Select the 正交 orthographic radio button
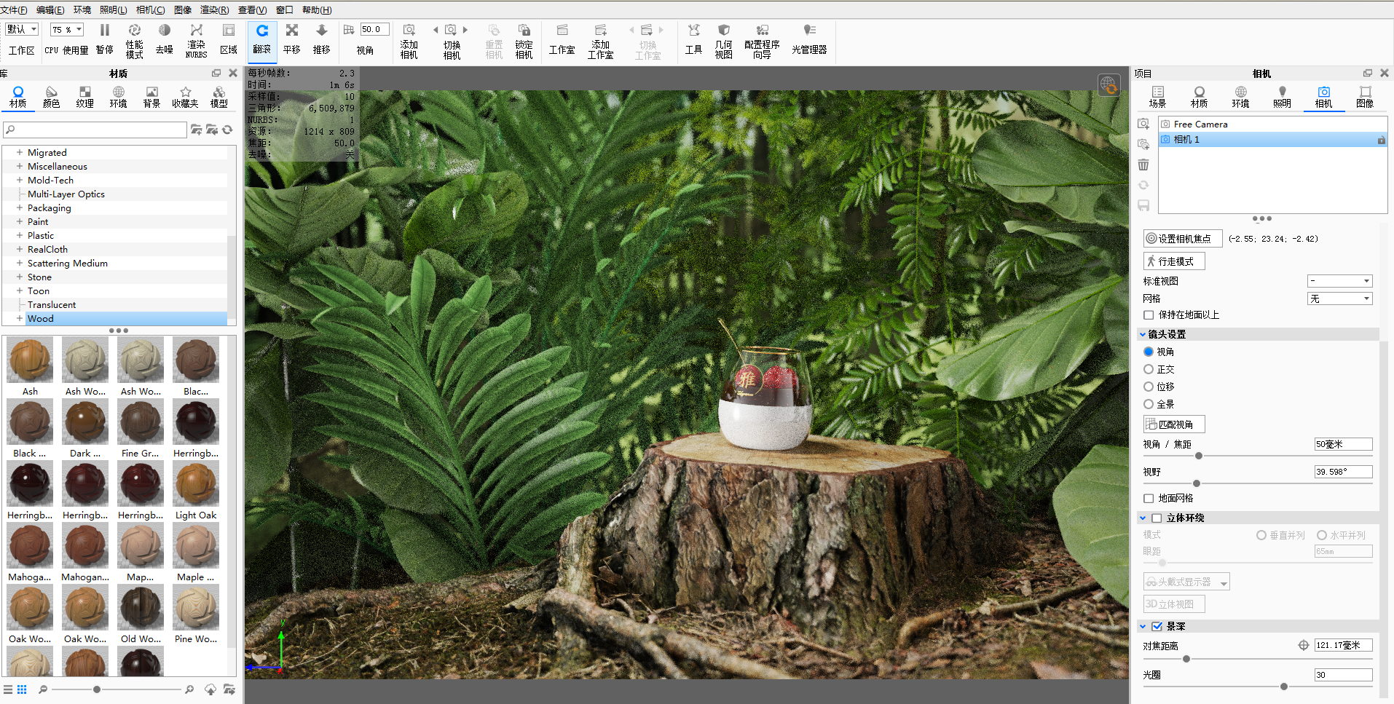The image size is (1394, 704). 1149,369
